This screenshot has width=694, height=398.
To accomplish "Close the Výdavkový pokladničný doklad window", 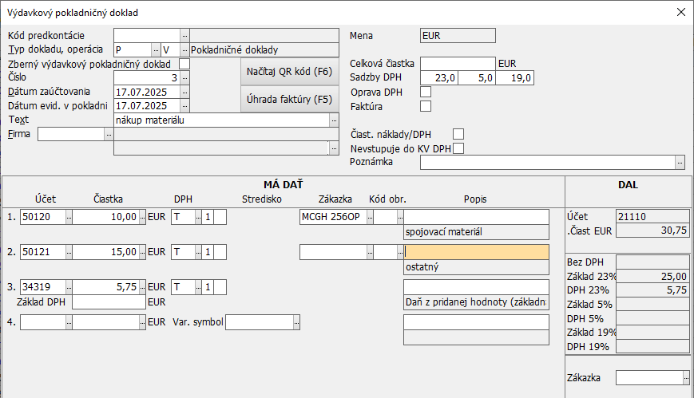I will [680, 12].
